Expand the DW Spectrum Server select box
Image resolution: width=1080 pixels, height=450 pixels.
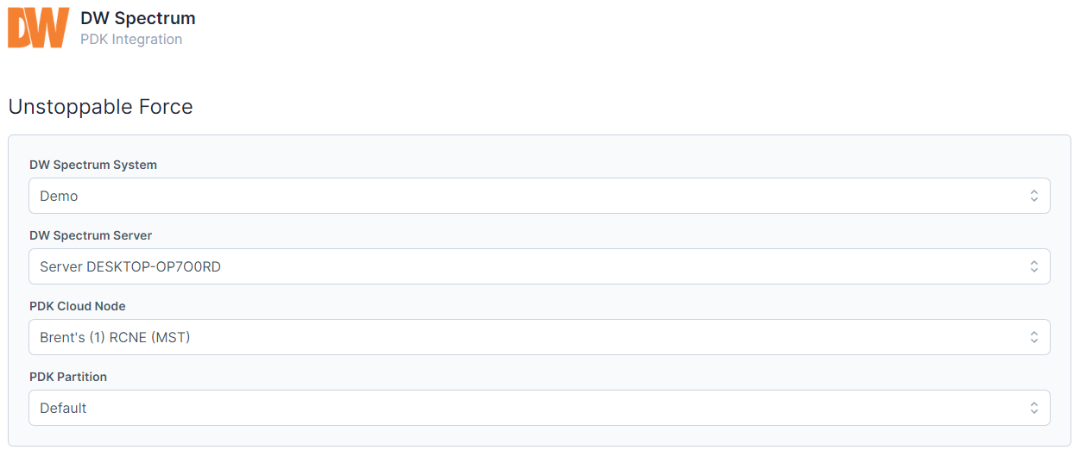point(539,266)
